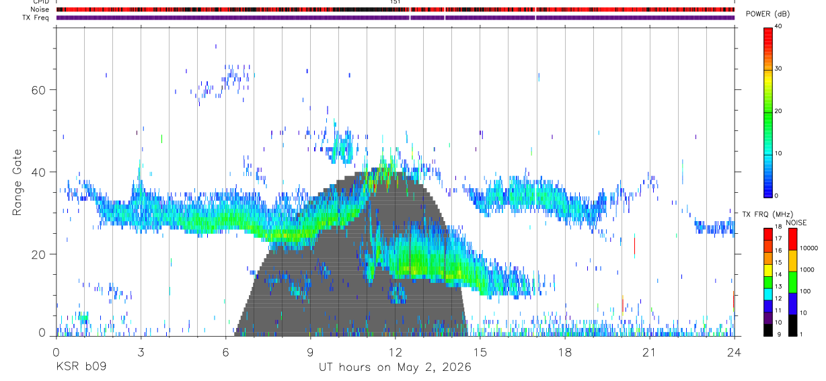Click the '18' label on TX FRQ legend
This screenshot has width=826, height=381.
pyautogui.click(x=778, y=226)
